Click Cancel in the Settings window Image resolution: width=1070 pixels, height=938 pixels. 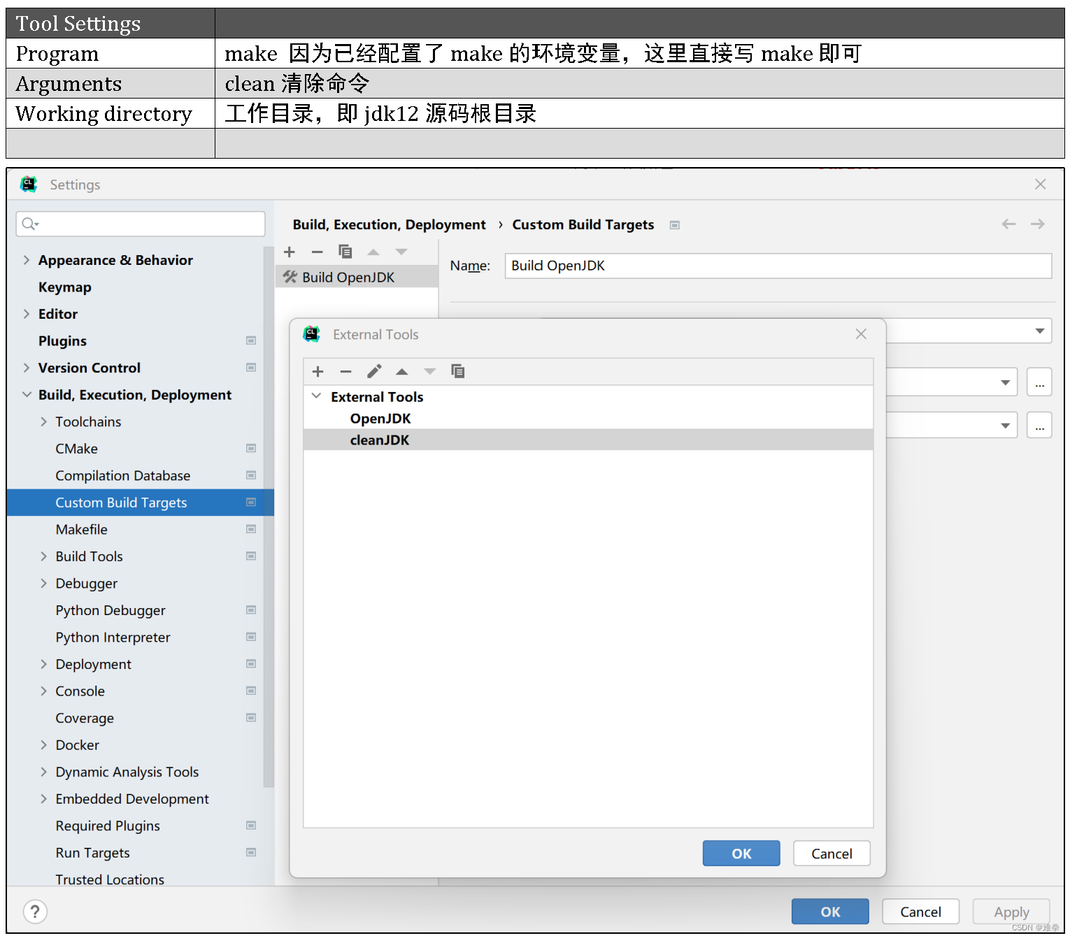tap(920, 911)
